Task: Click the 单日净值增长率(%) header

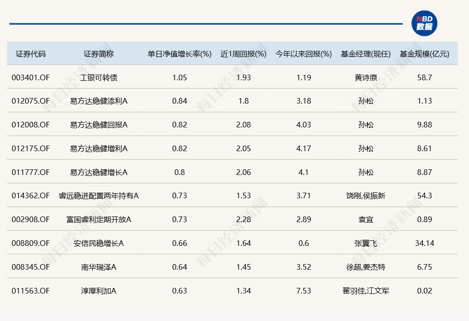Action: pyautogui.click(x=179, y=54)
